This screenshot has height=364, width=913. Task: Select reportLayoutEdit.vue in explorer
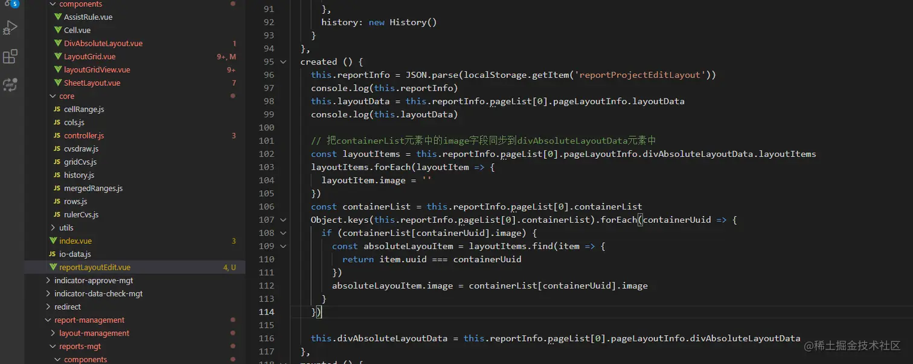95,267
